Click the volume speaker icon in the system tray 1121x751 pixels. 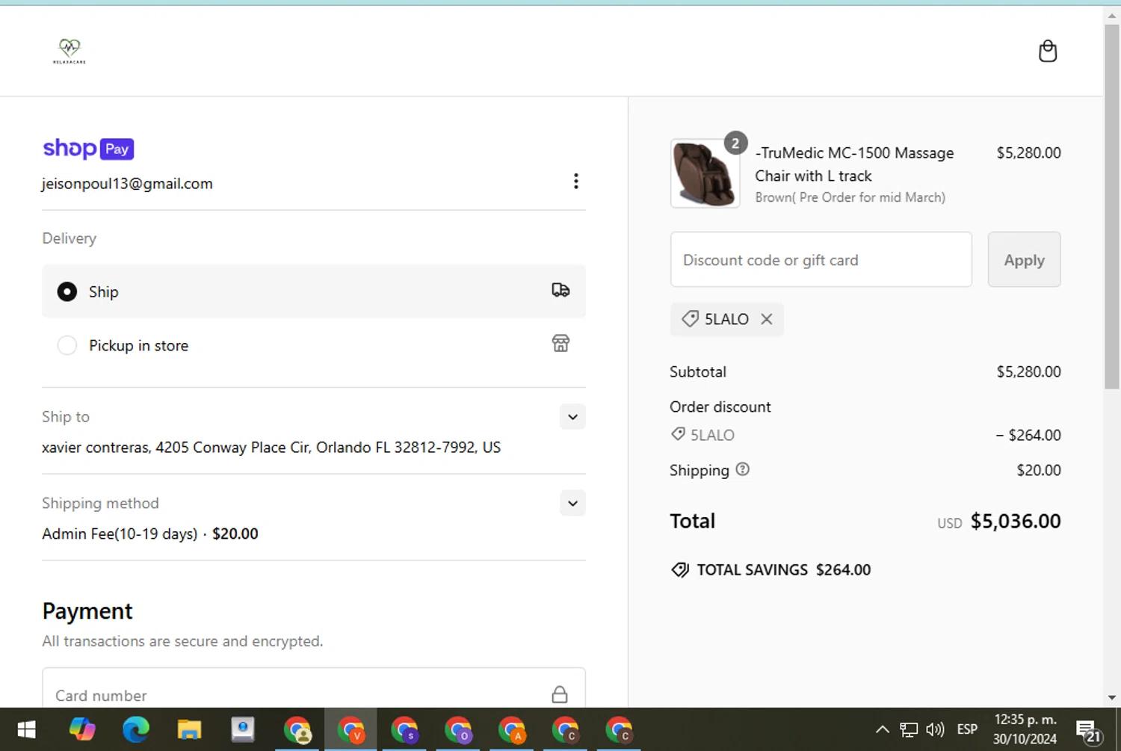[935, 729]
